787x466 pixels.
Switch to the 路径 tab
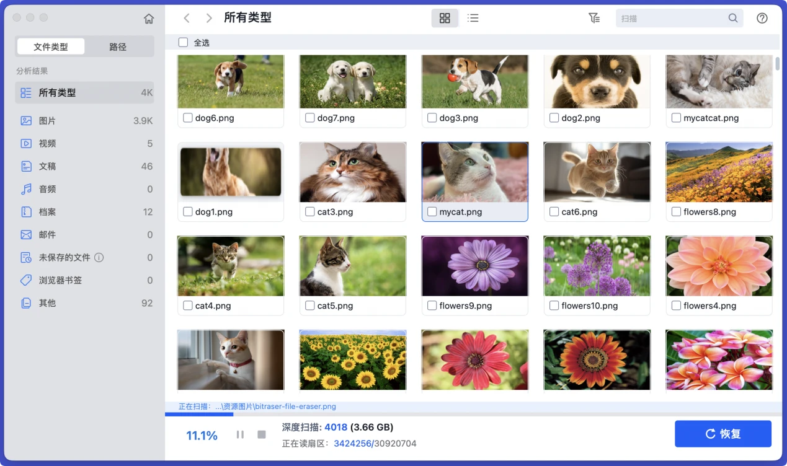click(118, 46)
